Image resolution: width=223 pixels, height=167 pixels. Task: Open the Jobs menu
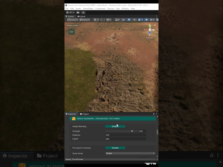click(x=118, y=8)
